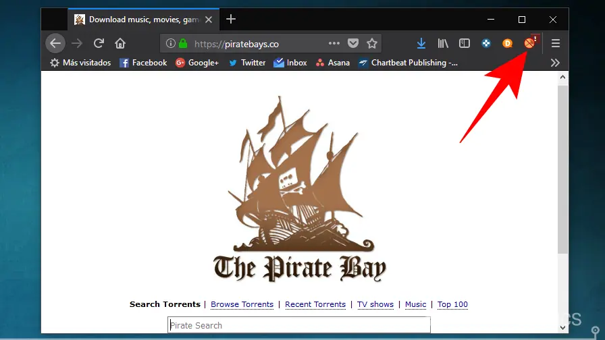Open a new tab with plus button

[231, 20]
